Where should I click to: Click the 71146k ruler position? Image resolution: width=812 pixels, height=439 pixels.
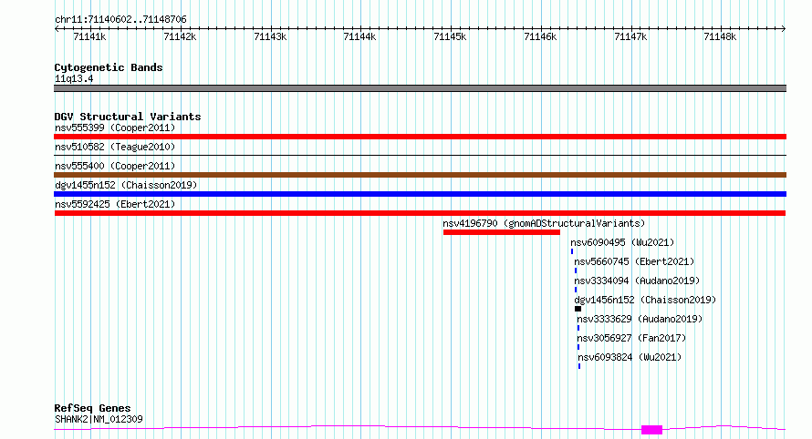[540, 36]
